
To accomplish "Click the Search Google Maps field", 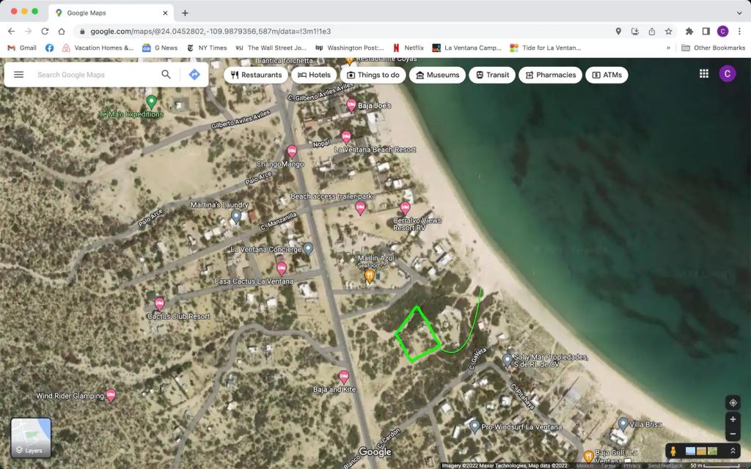I will tap(95, 75).
